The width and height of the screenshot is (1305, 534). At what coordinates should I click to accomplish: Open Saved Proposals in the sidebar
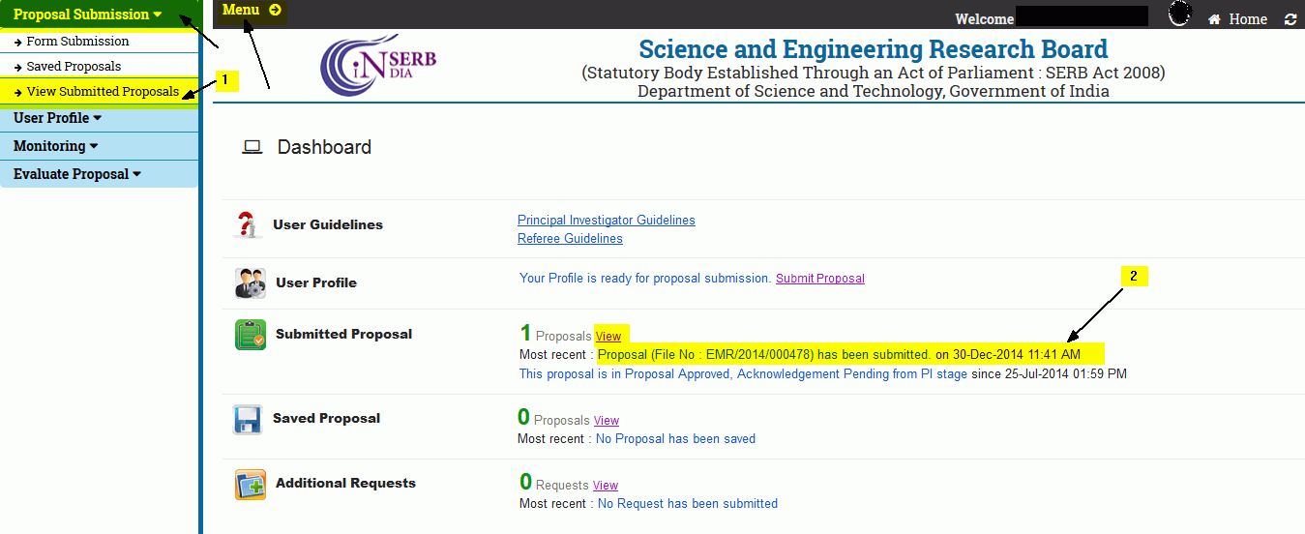74,67
